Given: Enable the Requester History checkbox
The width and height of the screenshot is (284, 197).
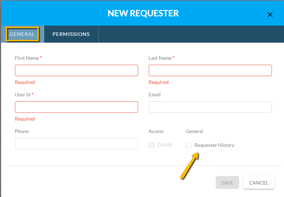Looking at the screenshot, I should click(189, 145).
